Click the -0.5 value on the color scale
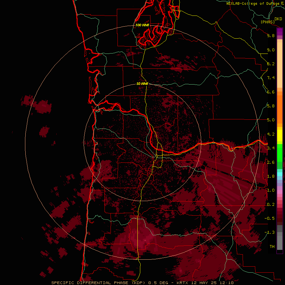 click(x=269, y=218)
